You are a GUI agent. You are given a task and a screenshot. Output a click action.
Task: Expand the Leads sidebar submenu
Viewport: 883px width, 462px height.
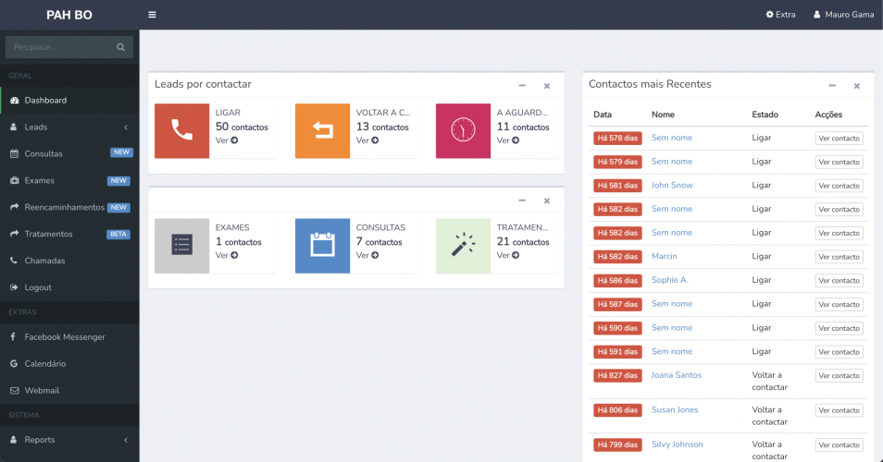point(126,128)
